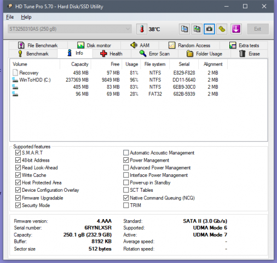Viewport: 277px width, 263px height.
Task: Click the SATA II (3.0 Gb/s) value
Action: (x=205, y=221)
